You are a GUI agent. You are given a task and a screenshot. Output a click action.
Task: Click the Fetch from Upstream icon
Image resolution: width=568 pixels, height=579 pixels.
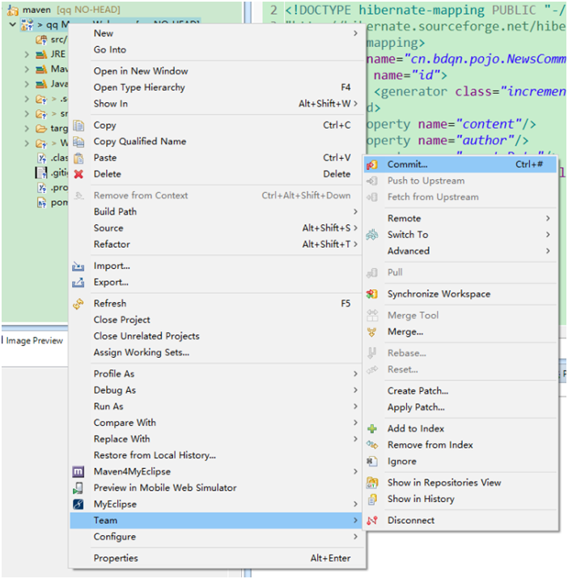pyautogui.click(x=372, y=198)
